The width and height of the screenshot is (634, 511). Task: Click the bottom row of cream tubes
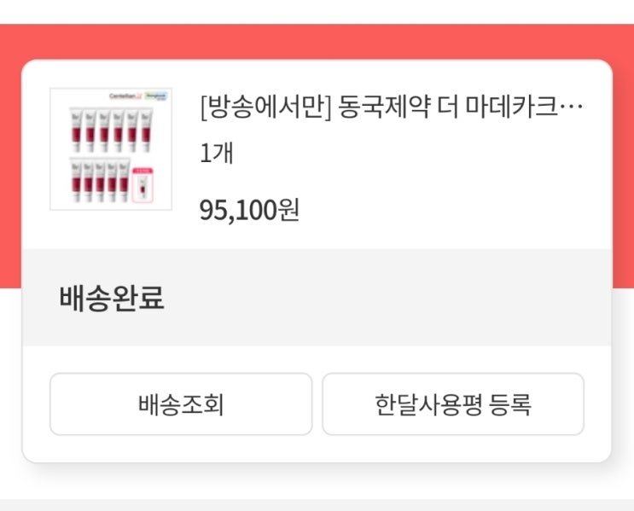(x=101, y=179)
